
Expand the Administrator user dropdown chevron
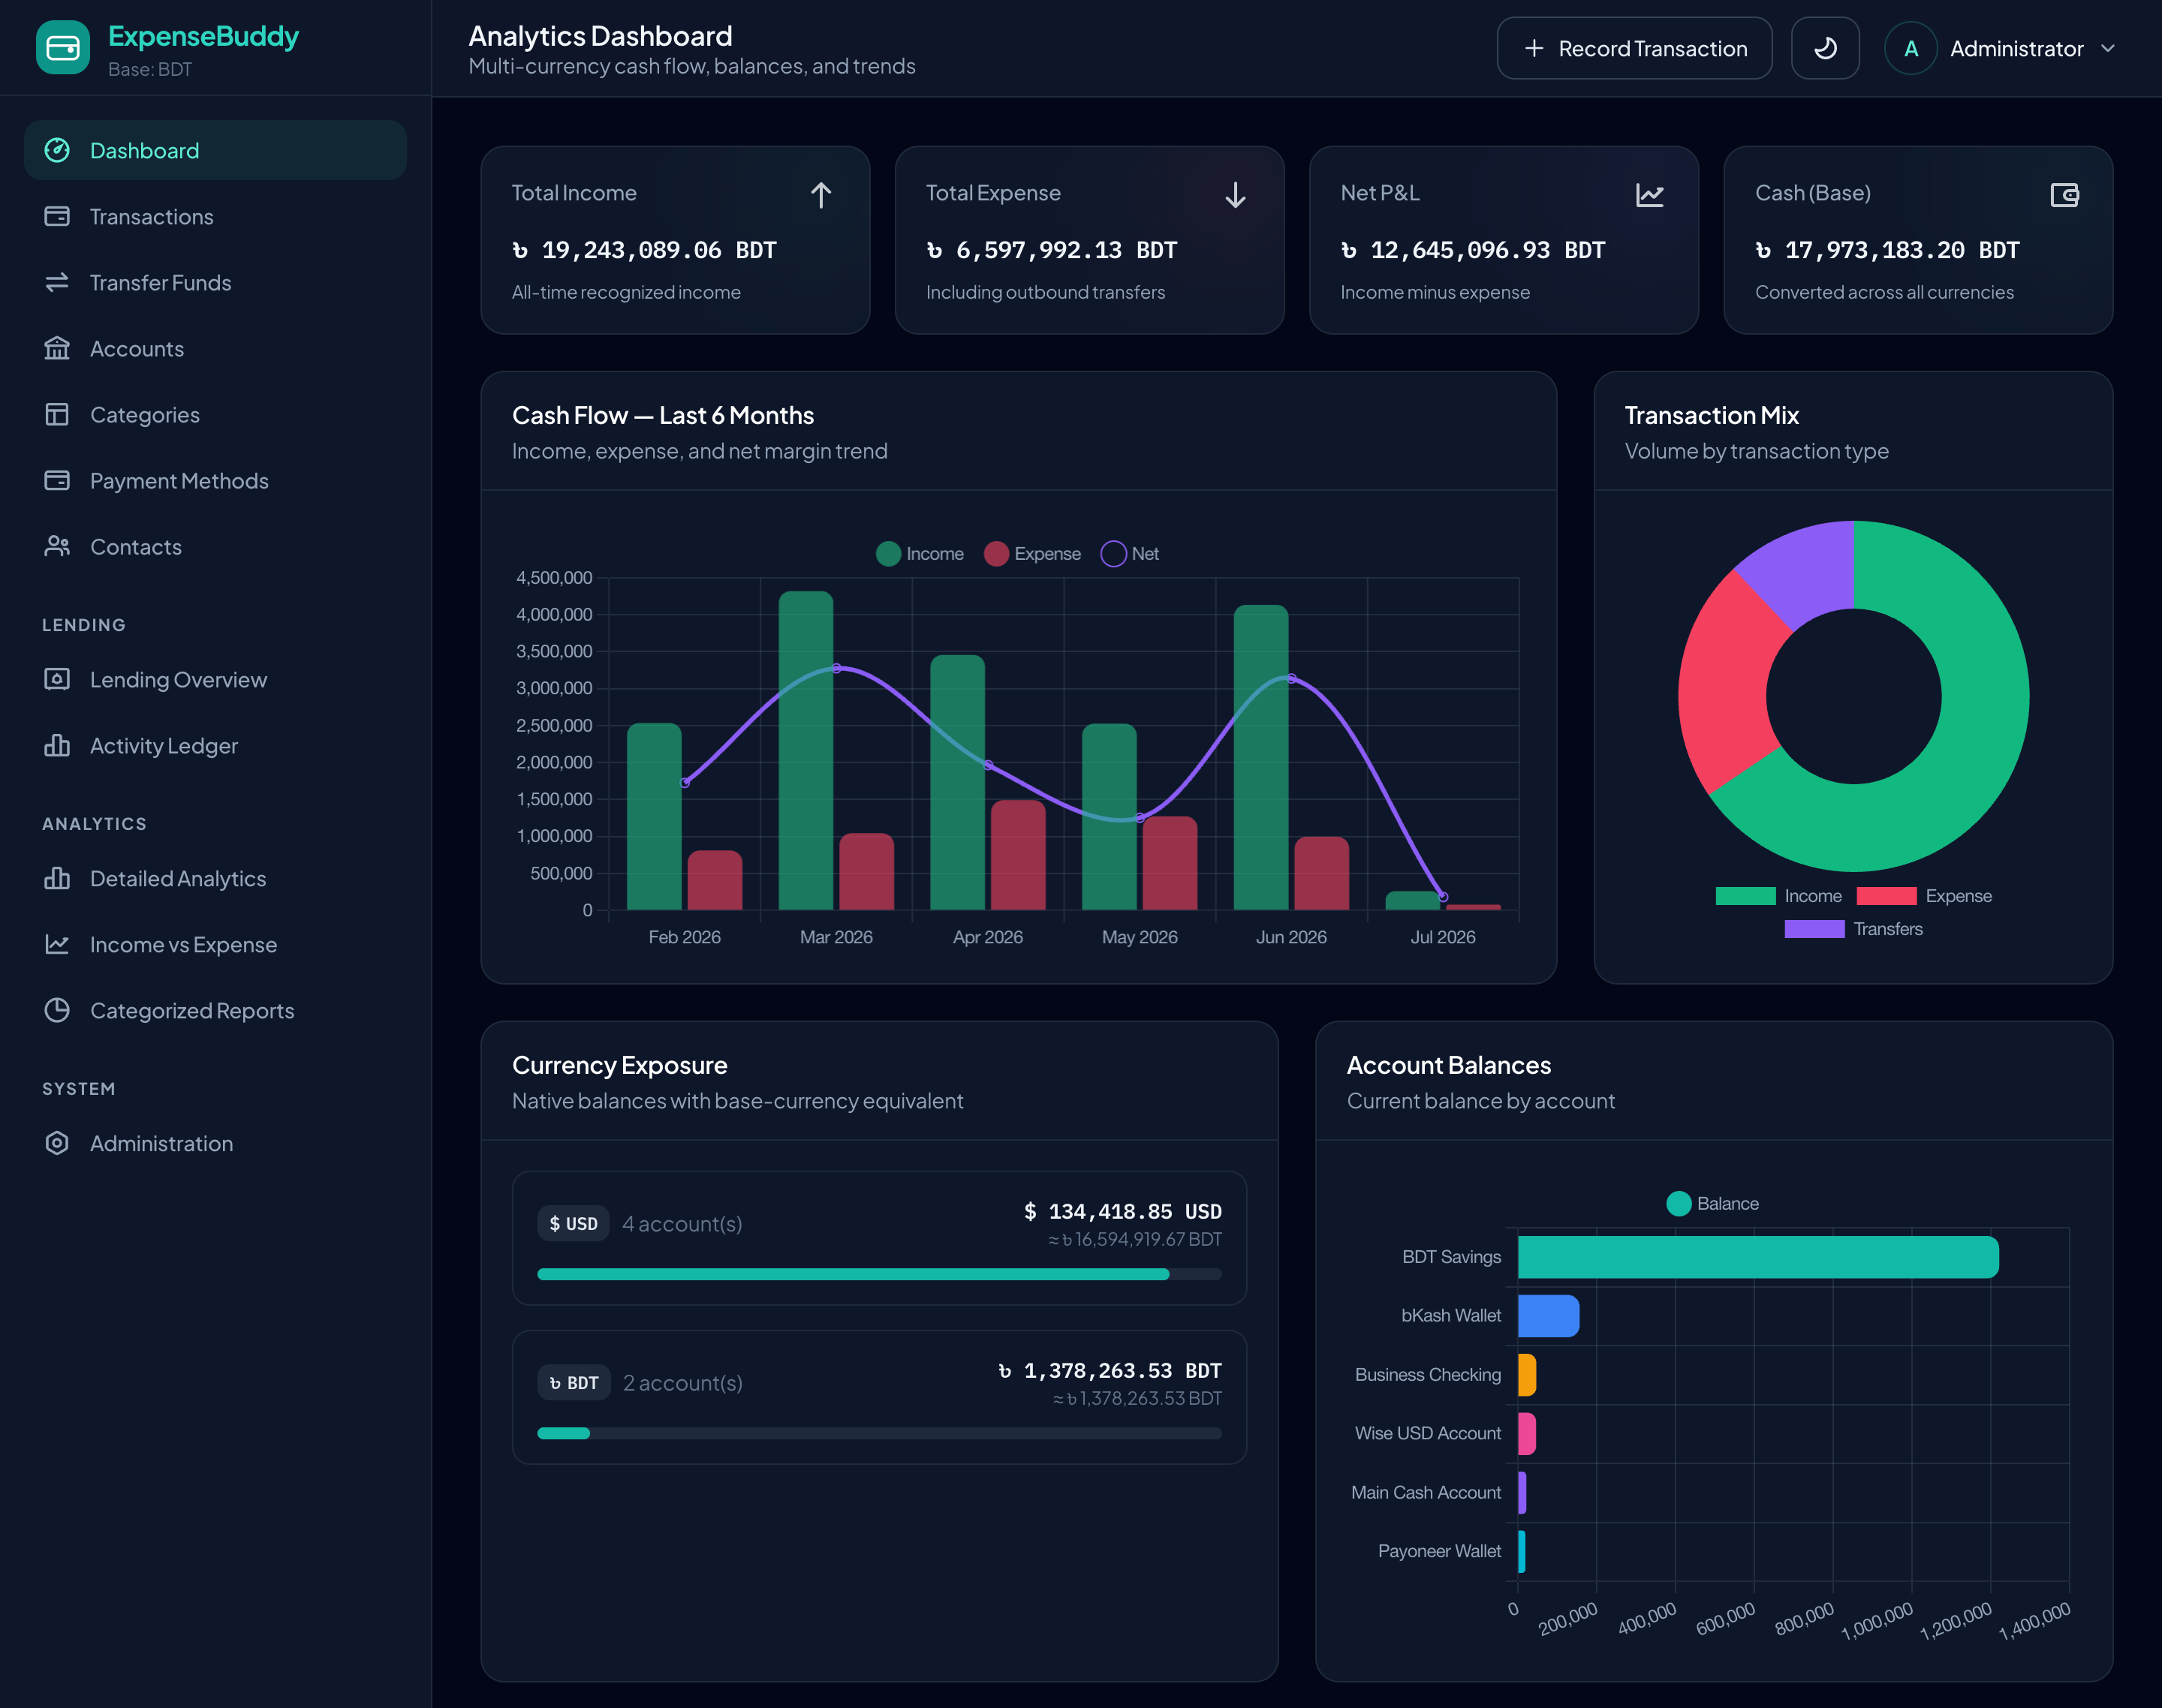[x=2108, y=48]
